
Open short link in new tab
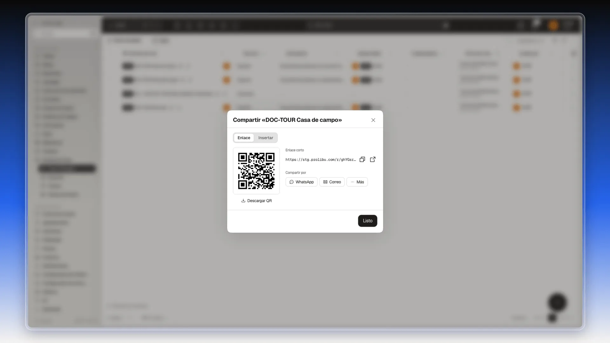(x=373, y=159)
